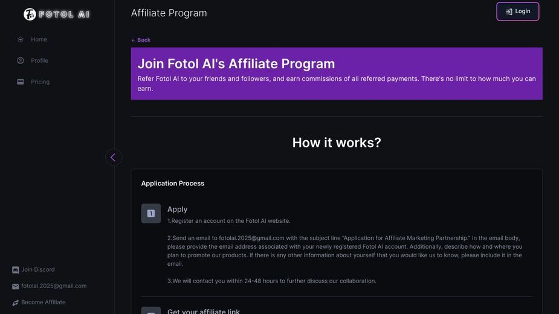Click the Home icon in sidebar
This screenshot has width=559, height=314.
point(21,39)
